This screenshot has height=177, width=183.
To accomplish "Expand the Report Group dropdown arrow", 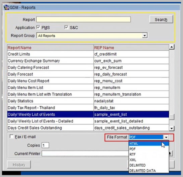I will 145,36.
